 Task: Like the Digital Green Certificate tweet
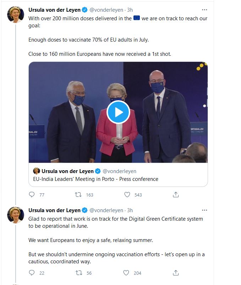[126, 273]
